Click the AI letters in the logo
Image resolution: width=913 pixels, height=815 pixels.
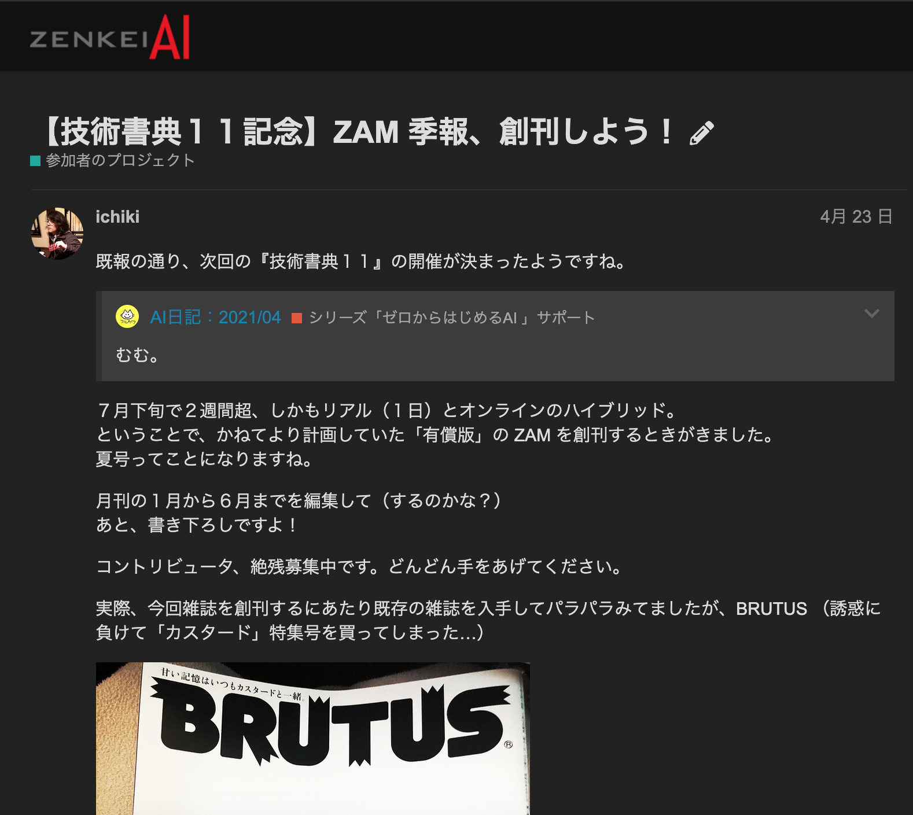pos(170,37)
